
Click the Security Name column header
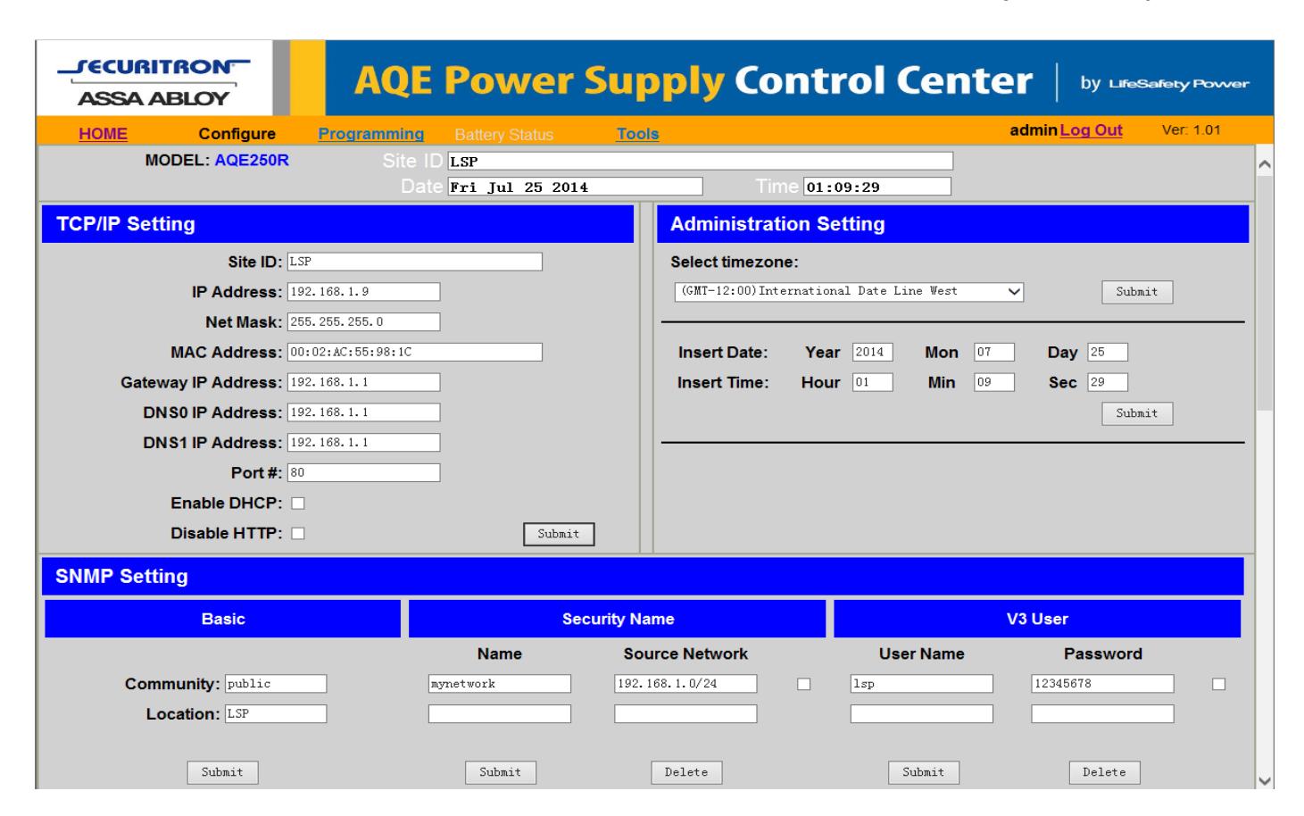coord(618,619)
